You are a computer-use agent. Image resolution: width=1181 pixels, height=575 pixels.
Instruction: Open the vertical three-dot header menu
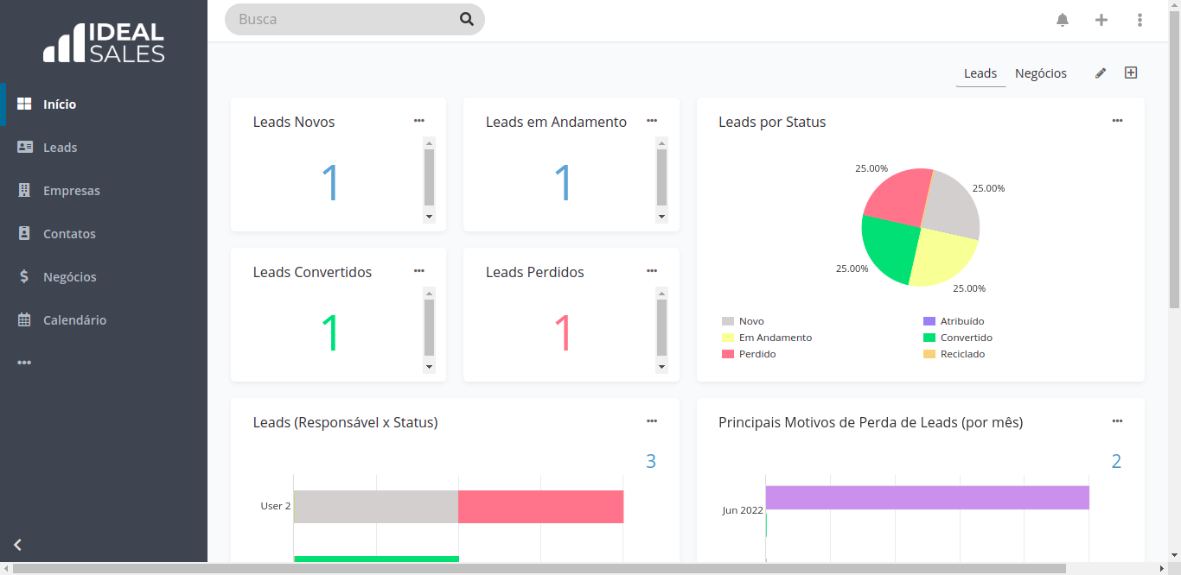tap(1140, 20)
